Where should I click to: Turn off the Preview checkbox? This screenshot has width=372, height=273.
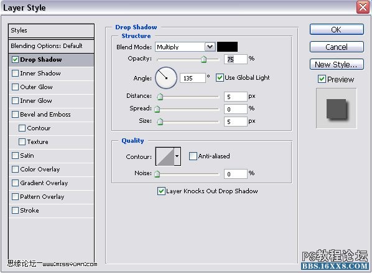322,79
